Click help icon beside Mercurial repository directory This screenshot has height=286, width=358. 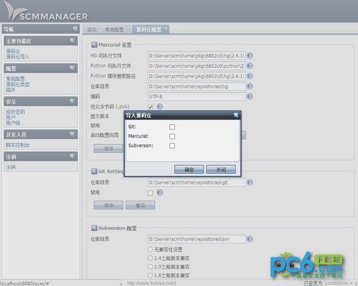point(250,86)
